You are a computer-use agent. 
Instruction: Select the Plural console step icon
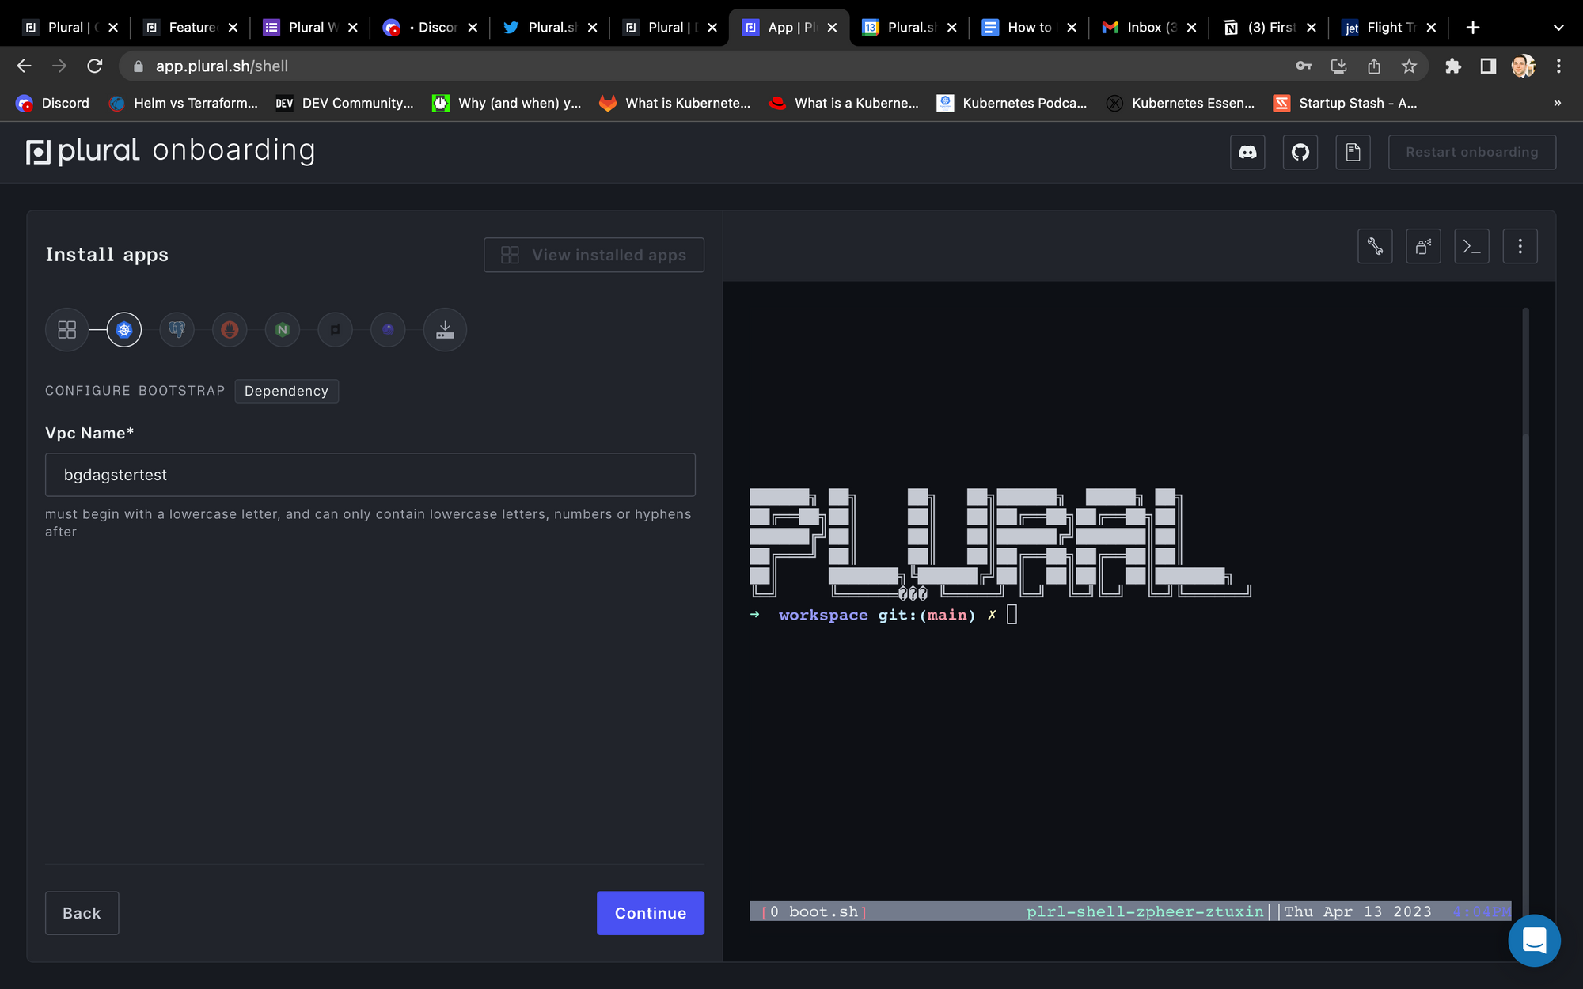[336, 330]
